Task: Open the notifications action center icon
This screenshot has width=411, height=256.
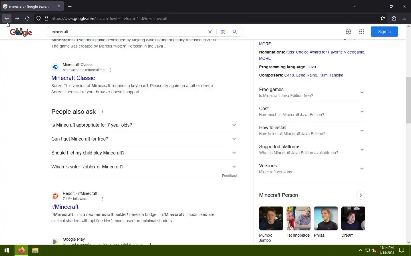Action: click(x=402, y=250)
